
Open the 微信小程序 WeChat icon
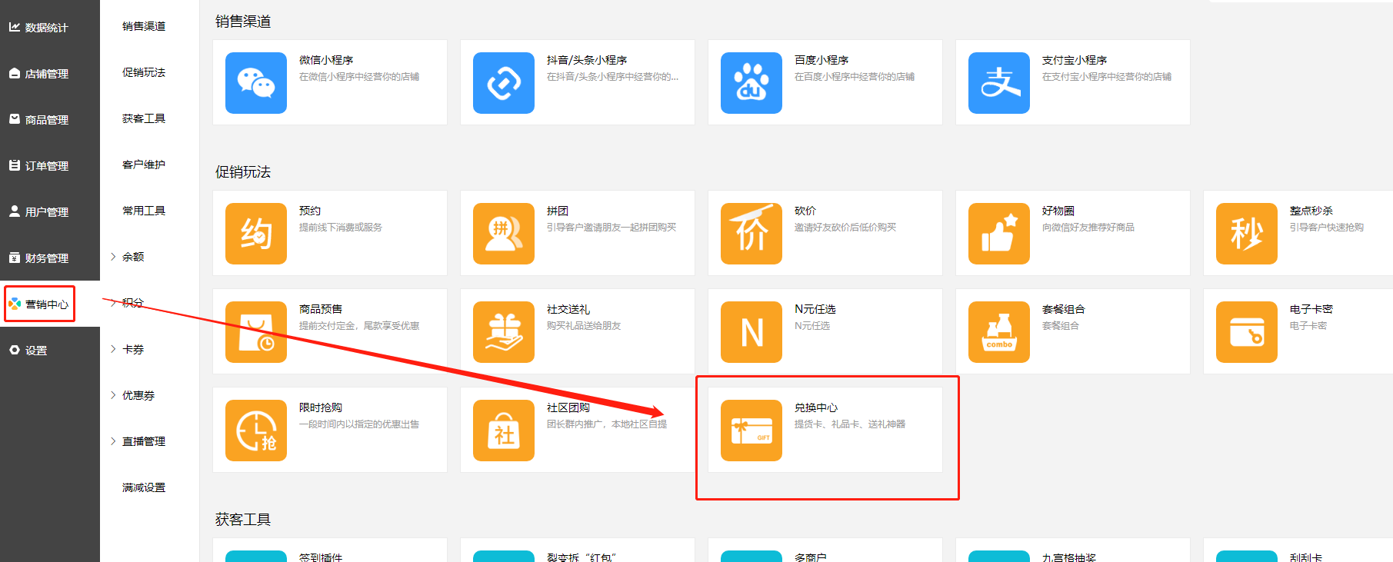click(256, 83)
